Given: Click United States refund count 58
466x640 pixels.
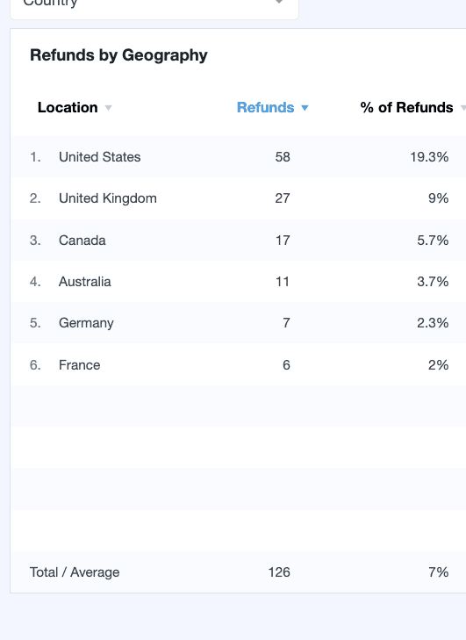Looking at the screenshot, I should click(283, 157).
